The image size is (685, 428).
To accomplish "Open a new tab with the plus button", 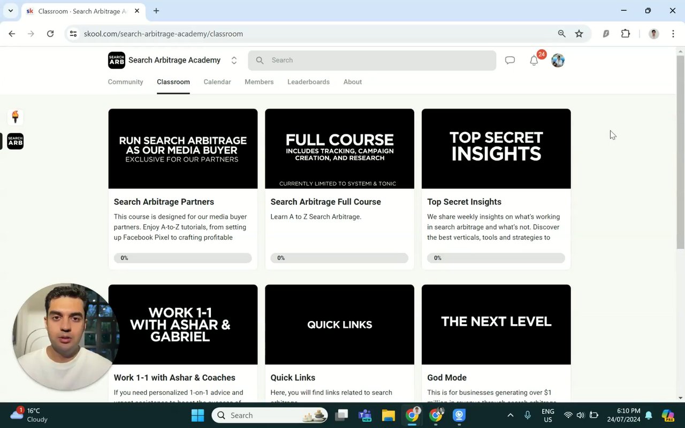I will 156,11.
